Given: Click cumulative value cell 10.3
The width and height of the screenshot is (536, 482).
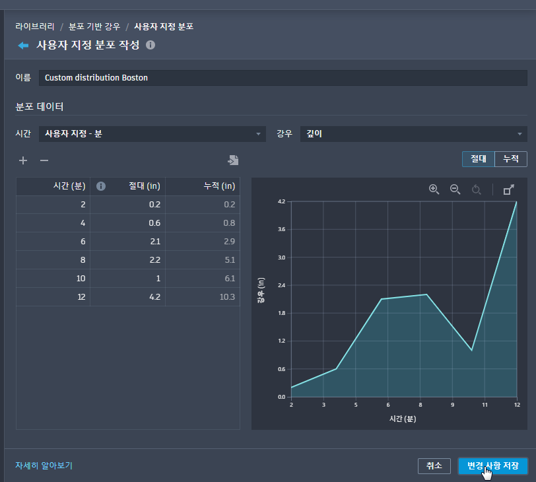Looking at the screenshot, I should point(203,297).
